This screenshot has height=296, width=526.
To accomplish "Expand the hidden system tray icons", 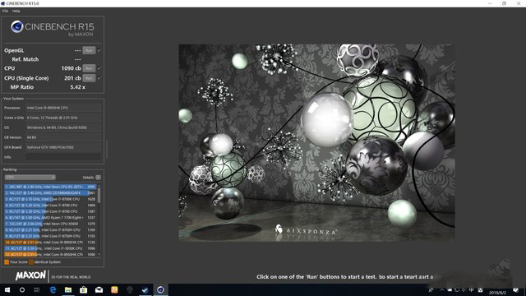I will [x=442, y=290].
